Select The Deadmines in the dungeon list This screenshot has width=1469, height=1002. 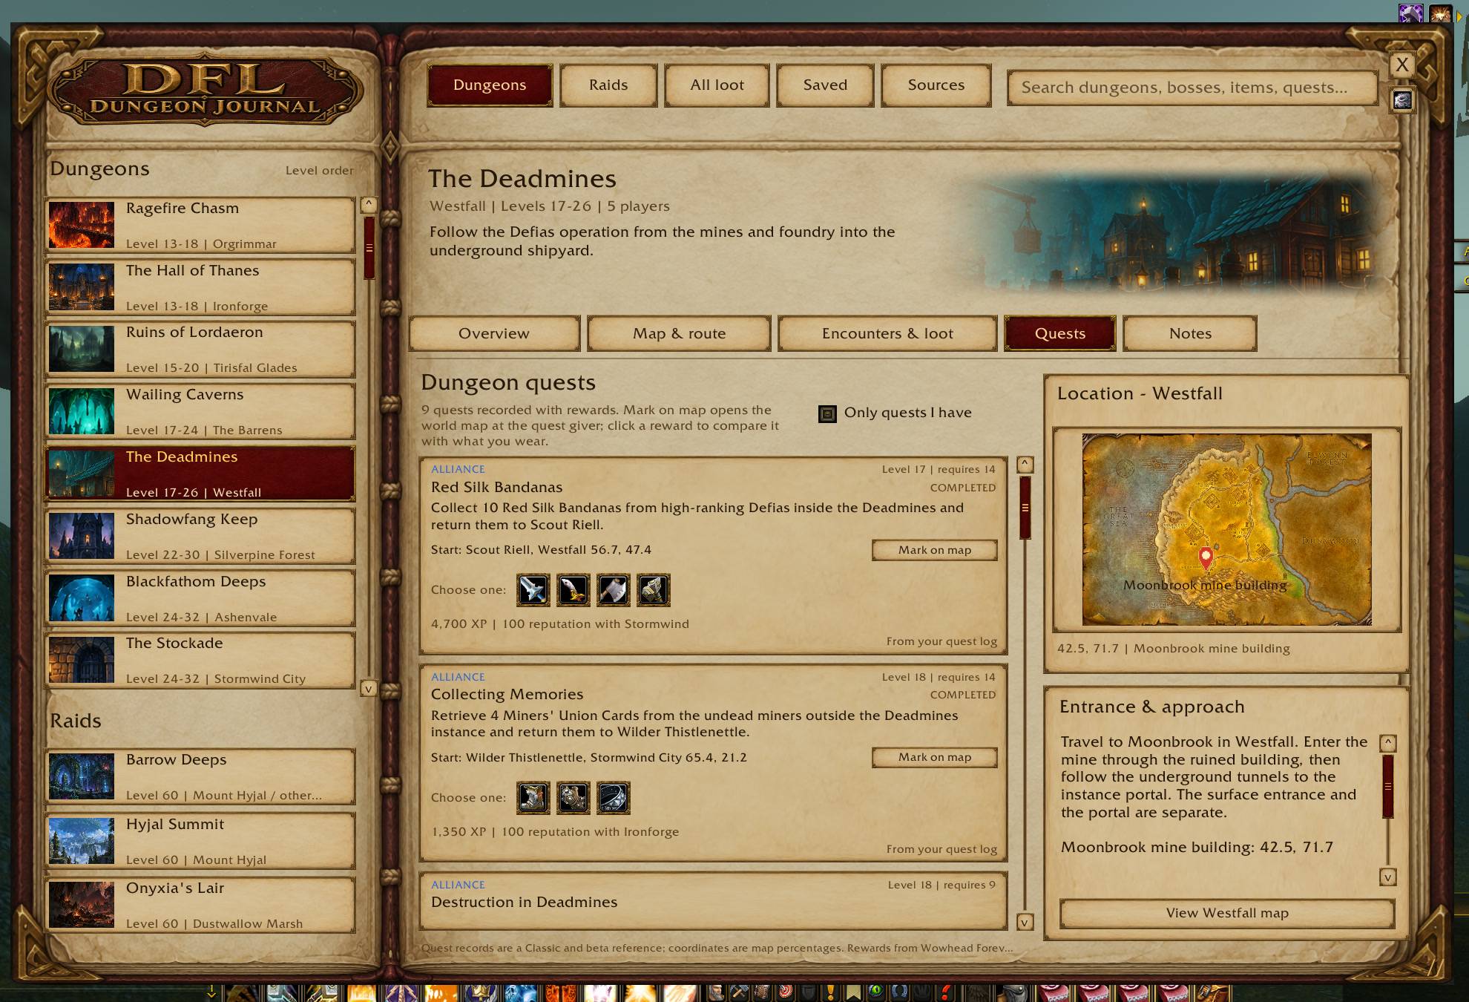(200, 474)
